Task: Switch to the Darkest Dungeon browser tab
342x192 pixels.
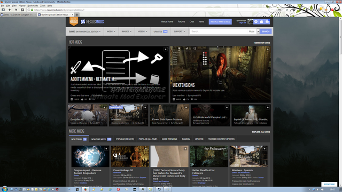Action: click(x=18, y=15)
